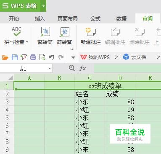The height and width of the screenshot is (154, 161).
Task: Save the workbook with the floppy icon
Action: (15, 57)
